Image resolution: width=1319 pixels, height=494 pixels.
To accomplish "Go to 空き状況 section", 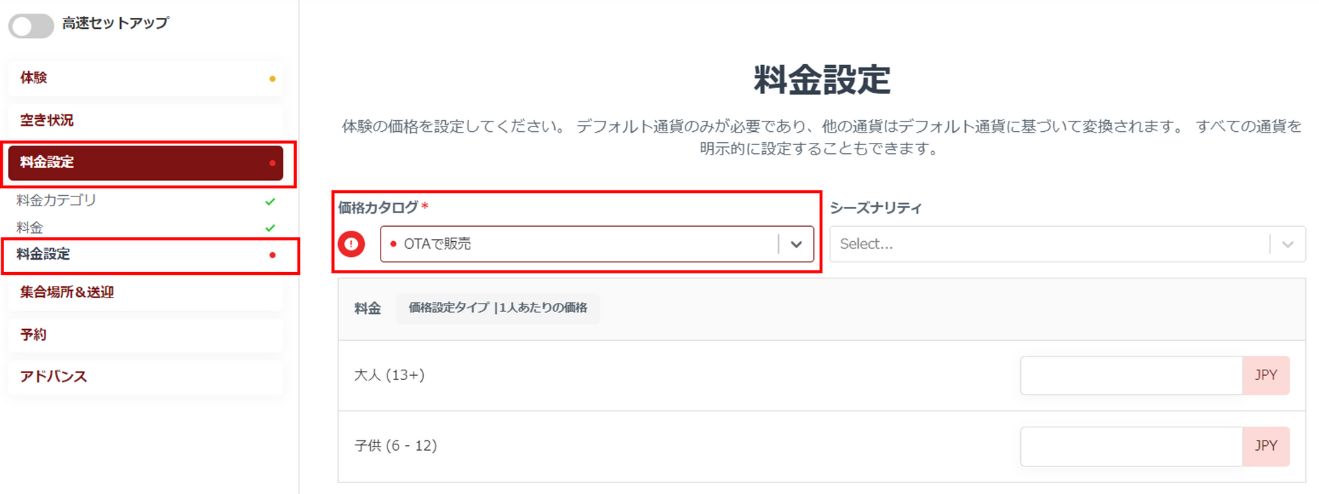I will [x=47, y=120].
